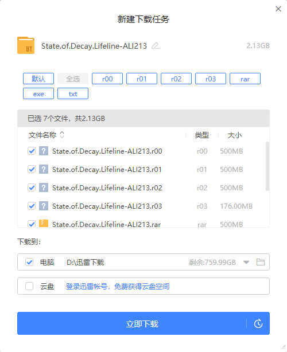This screenshot has width=287, height=352.
Task: Click unknown file icon for .r00 file
Action: pyautogui.click(x=44, y=151)
